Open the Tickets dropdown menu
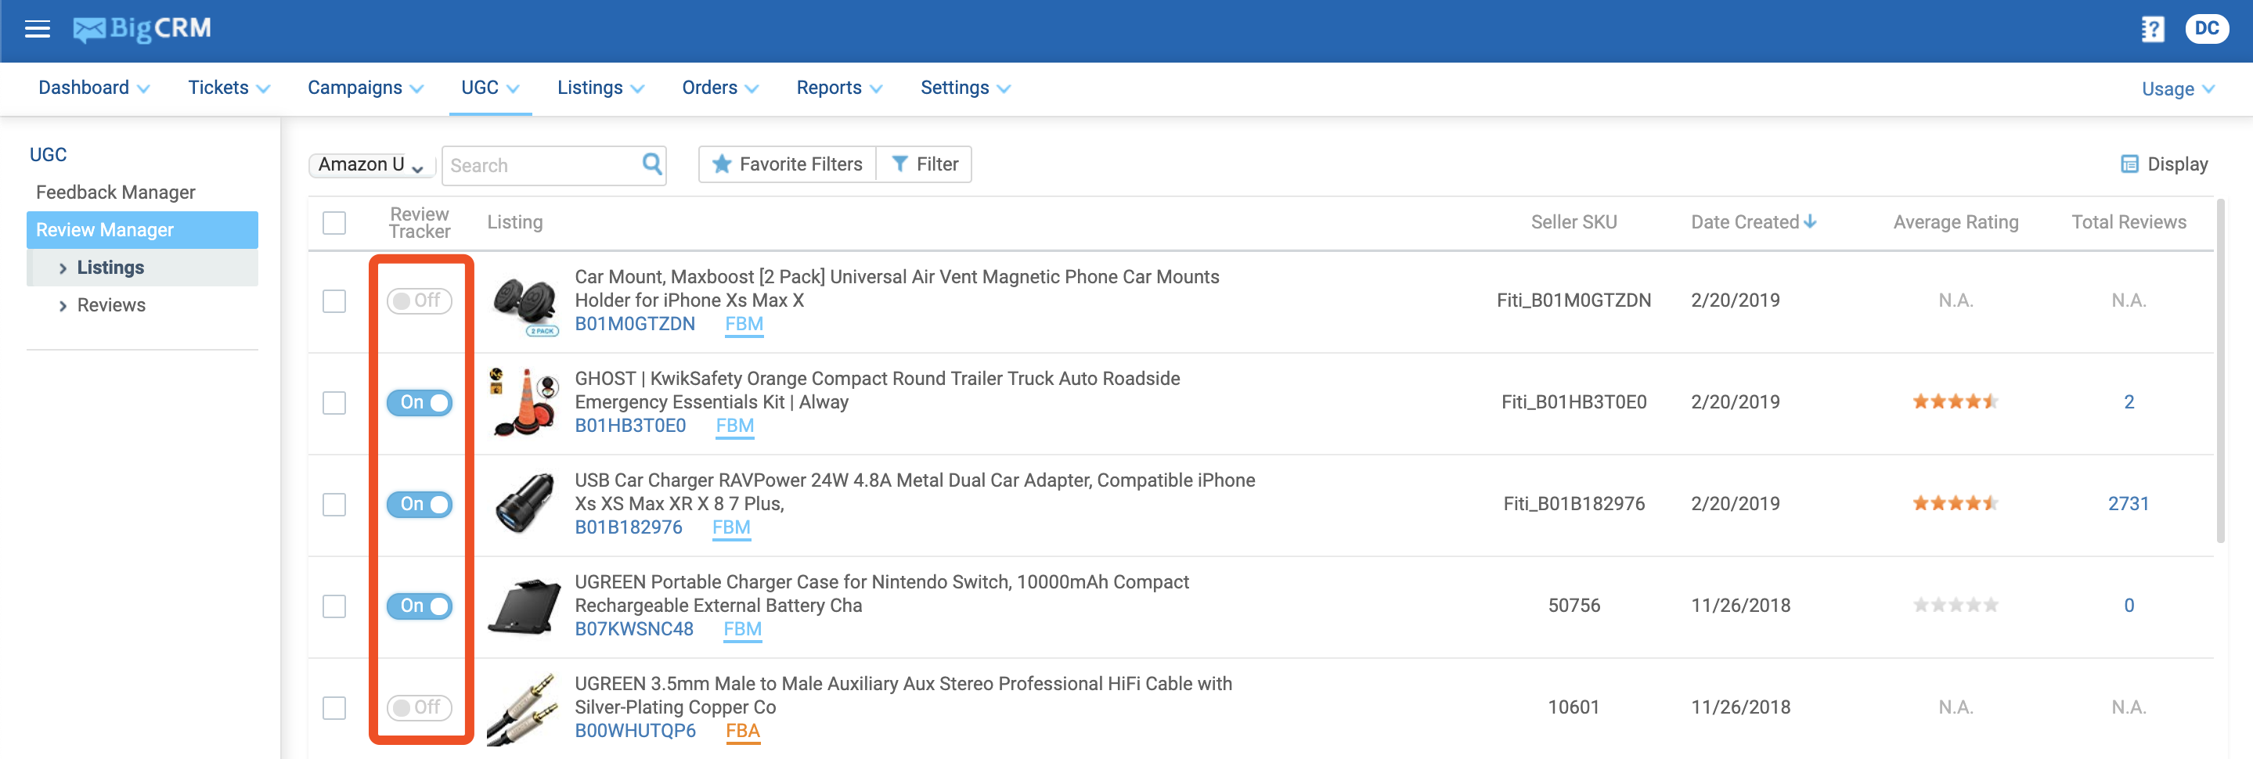The image size is (2253, 759). coord(229,88)
